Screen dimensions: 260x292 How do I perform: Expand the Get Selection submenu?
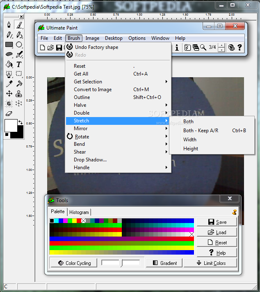coord(118,82)
